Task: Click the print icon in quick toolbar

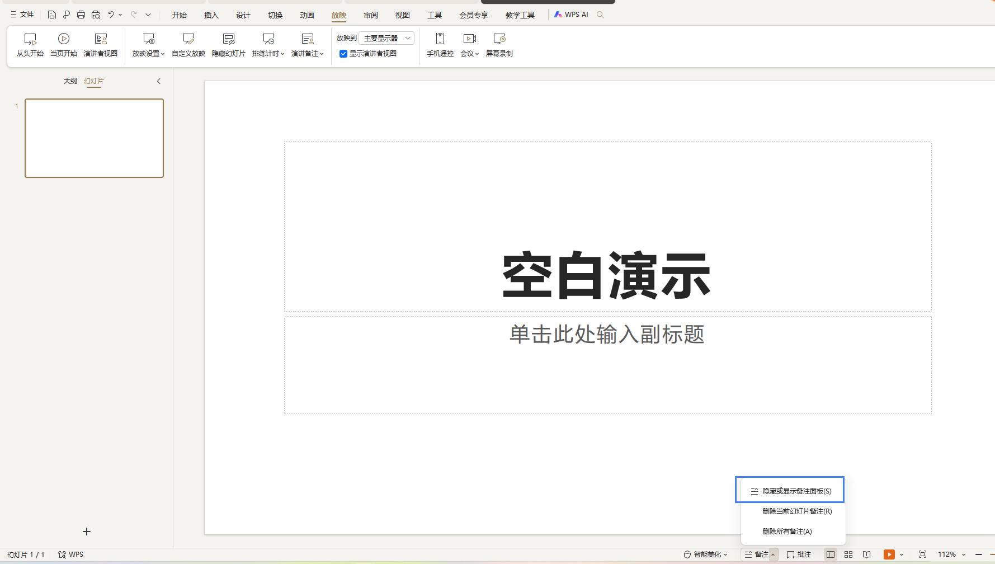Action: point(81,15)
